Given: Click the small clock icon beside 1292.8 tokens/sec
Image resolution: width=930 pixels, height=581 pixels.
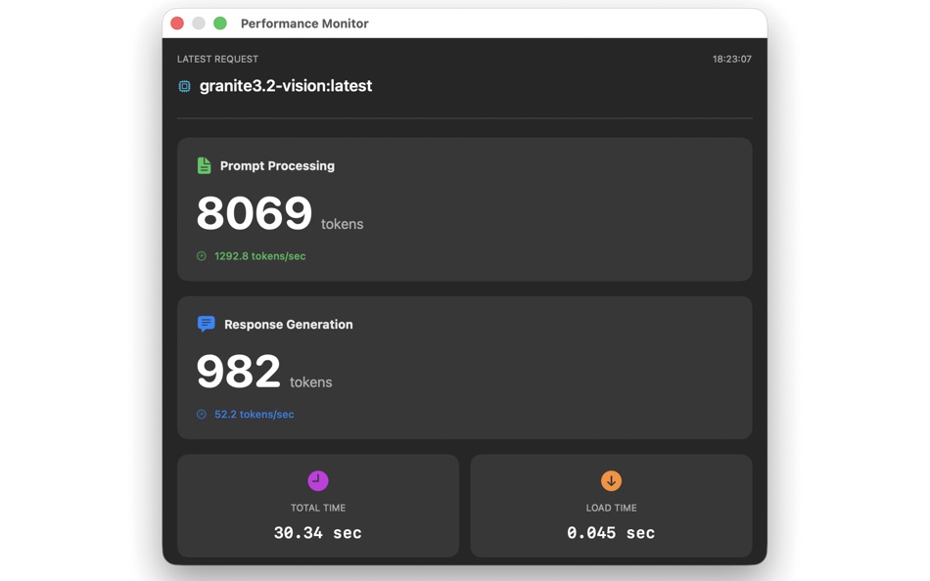Looking at the screenshot, I should pos(203,255).
